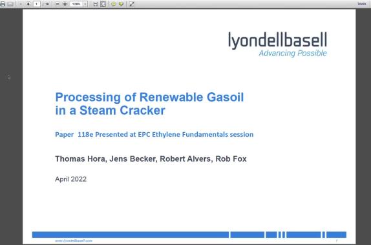Screen dimensions: 371x245
Task: Click www.lyondellbasell.com link in footer
Action: tap(74, 240)
